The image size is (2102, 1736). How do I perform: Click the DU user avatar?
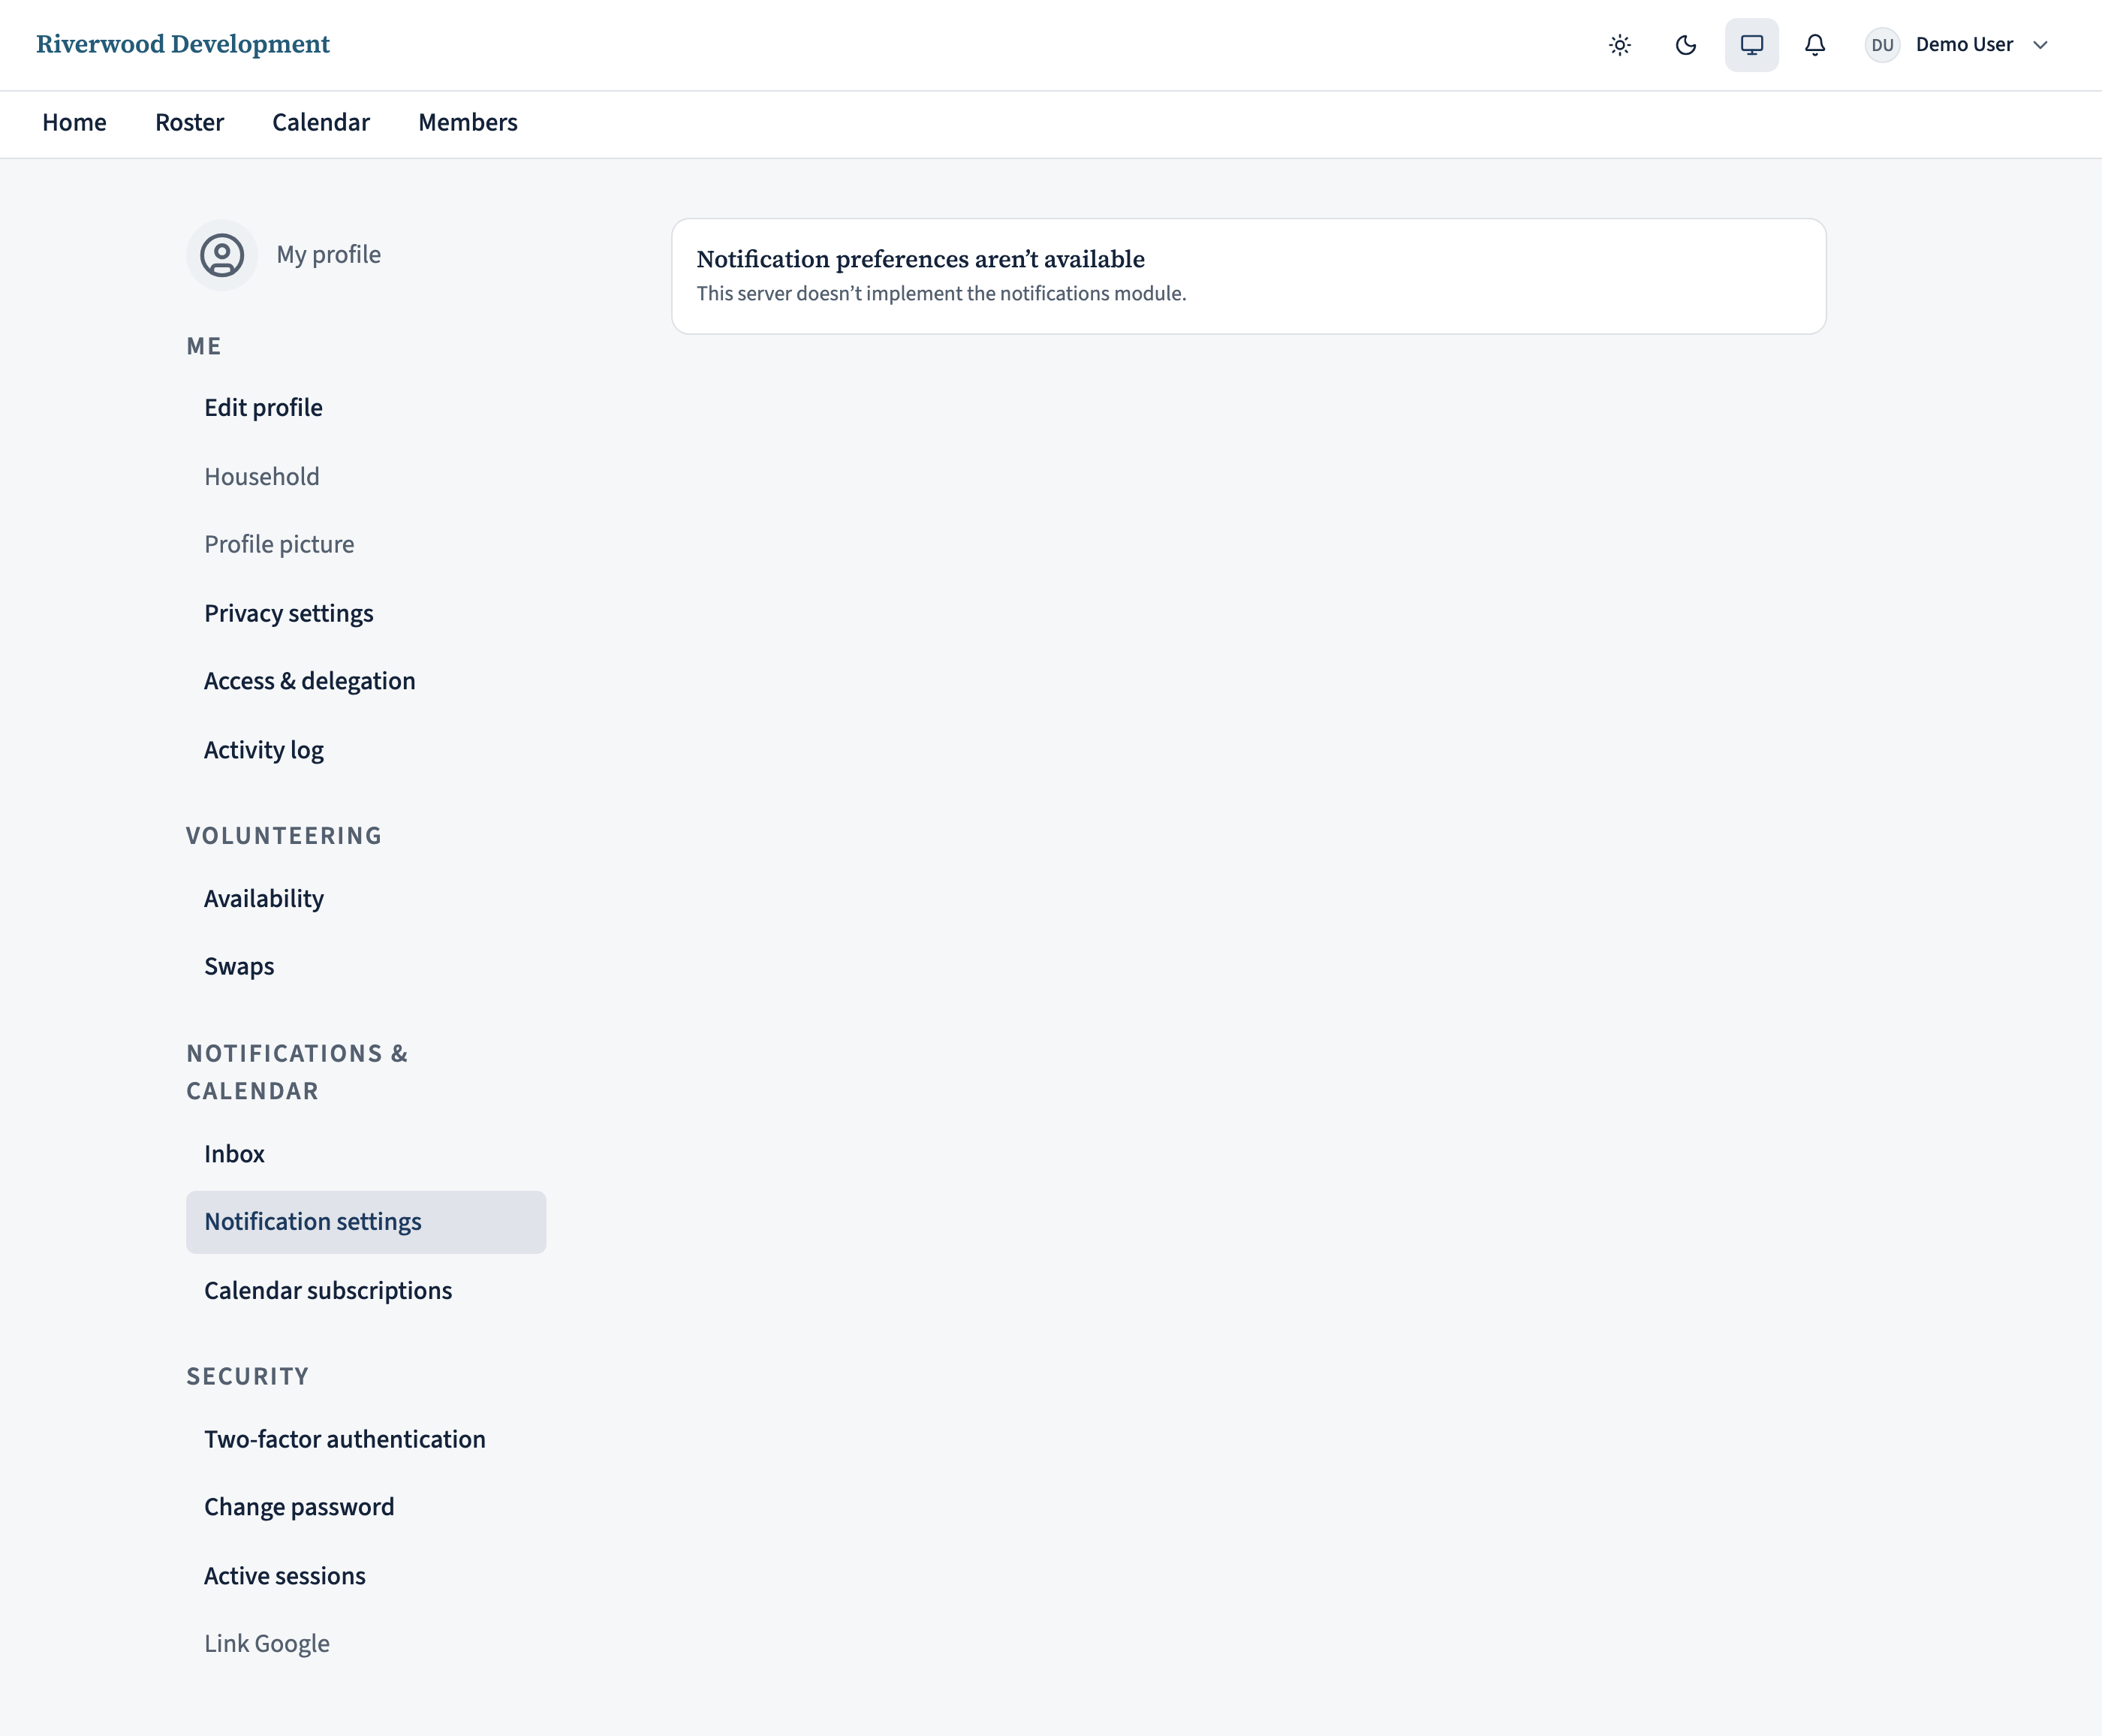[x=1882, y=45]
